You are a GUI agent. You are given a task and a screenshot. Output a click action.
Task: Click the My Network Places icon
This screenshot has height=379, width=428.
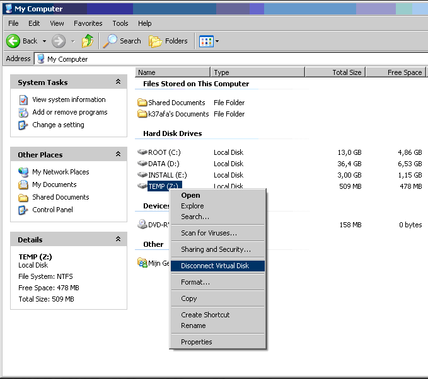click(x=23, y=172)
